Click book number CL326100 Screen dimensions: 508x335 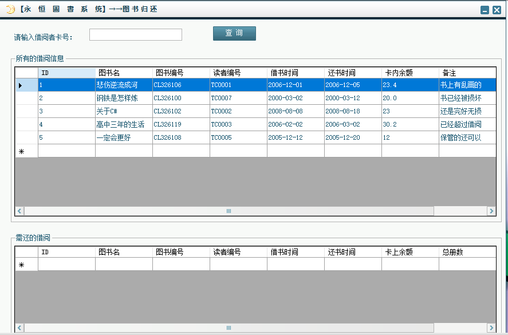[x=181, y=98]
